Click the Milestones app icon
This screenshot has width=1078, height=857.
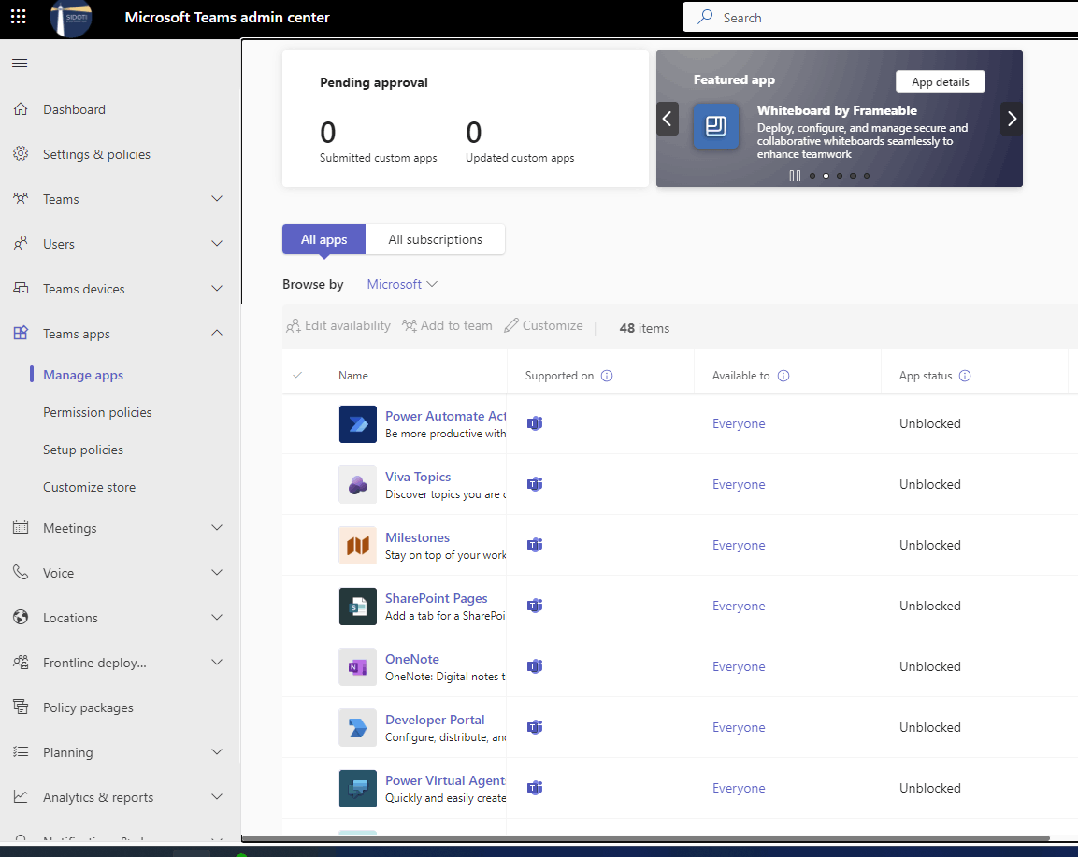pyautogui.click(x=357, y=546)
